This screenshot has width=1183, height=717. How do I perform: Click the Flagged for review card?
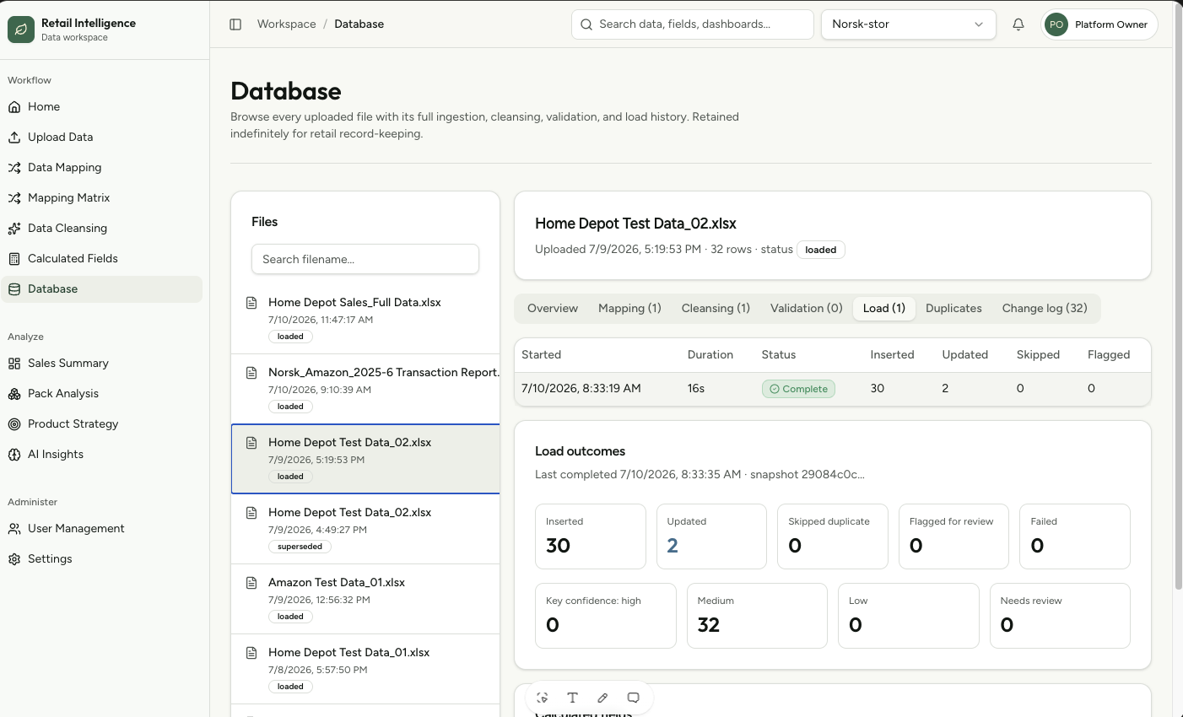click(x=953, y=536)
